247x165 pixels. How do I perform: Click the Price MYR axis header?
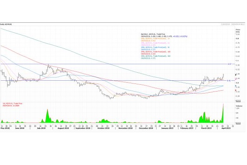click(x=238, y=31)
